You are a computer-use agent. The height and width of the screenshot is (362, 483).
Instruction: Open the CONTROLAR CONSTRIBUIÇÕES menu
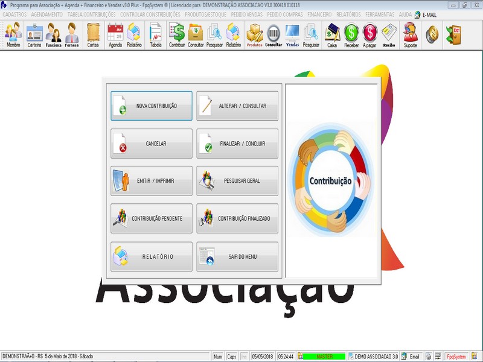150,14
